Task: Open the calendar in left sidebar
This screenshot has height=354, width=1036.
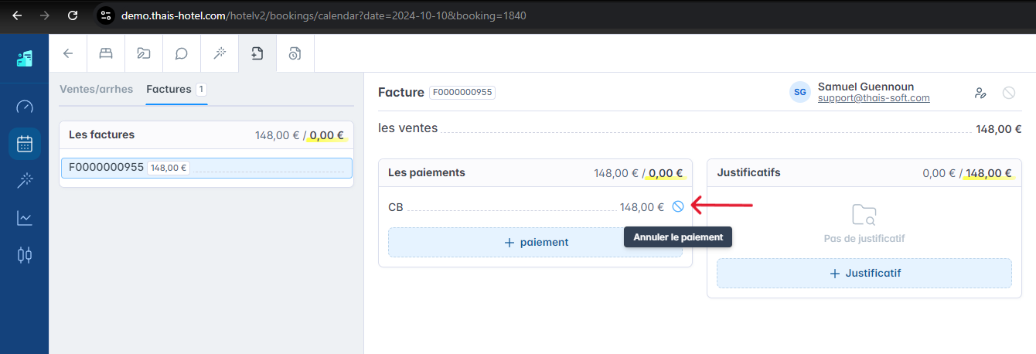Action: click(x=25, y=144)
